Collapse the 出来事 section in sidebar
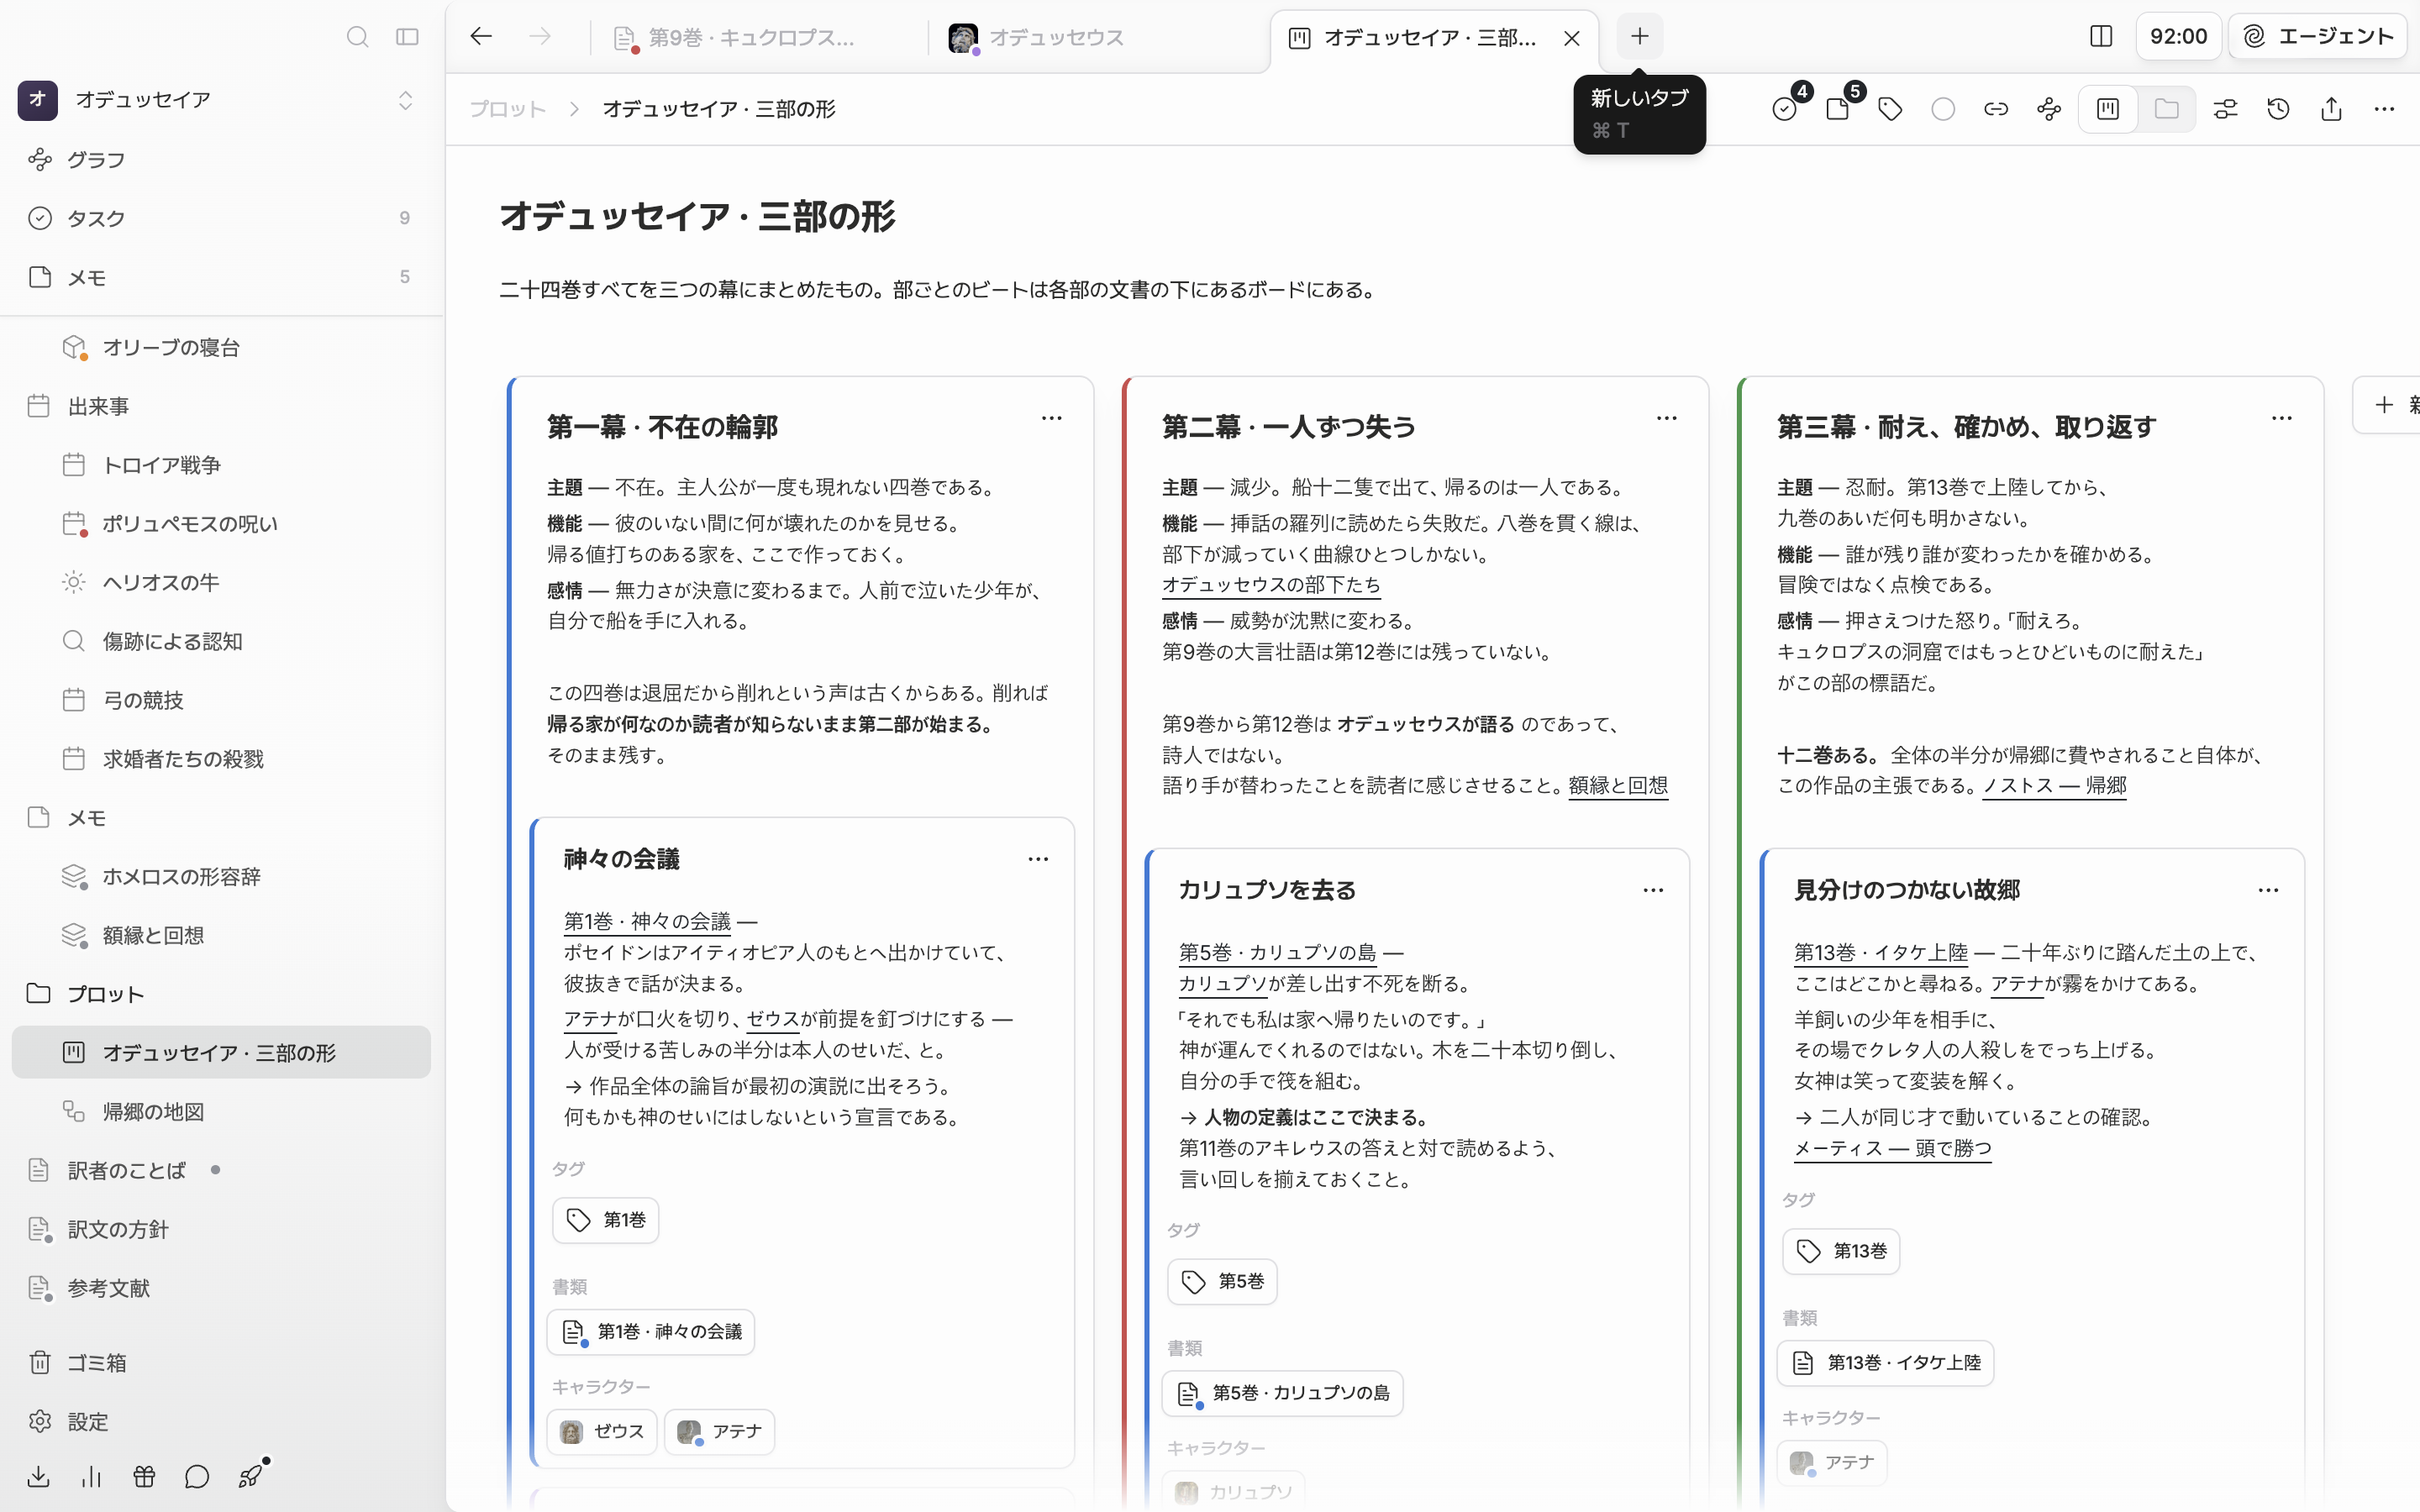 pyautogui.click(x=221, y=406)
